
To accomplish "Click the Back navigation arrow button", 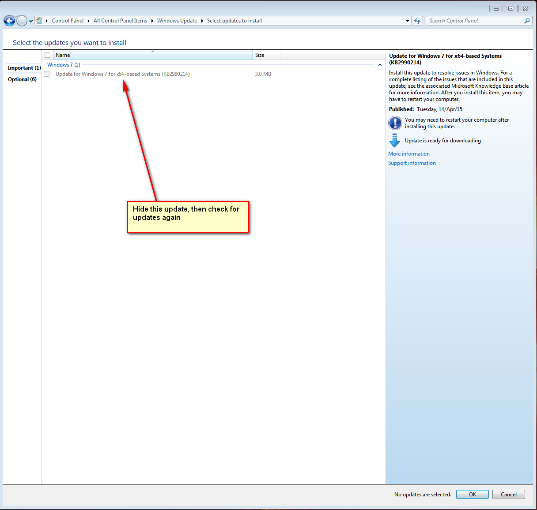I will (x=9, y=21).
